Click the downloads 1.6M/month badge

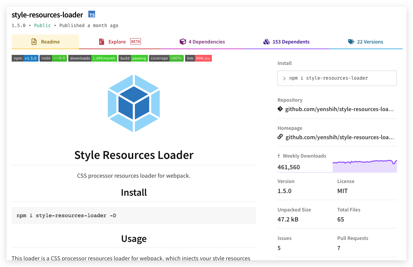coord(93,58)
